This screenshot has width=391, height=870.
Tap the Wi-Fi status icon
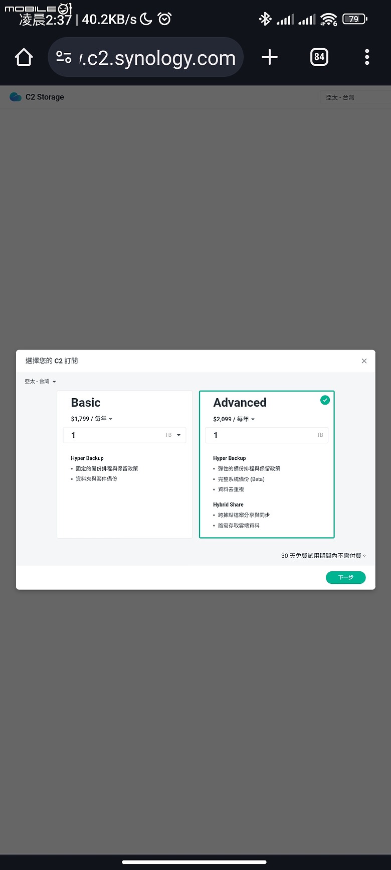click(x=329, y=19)
